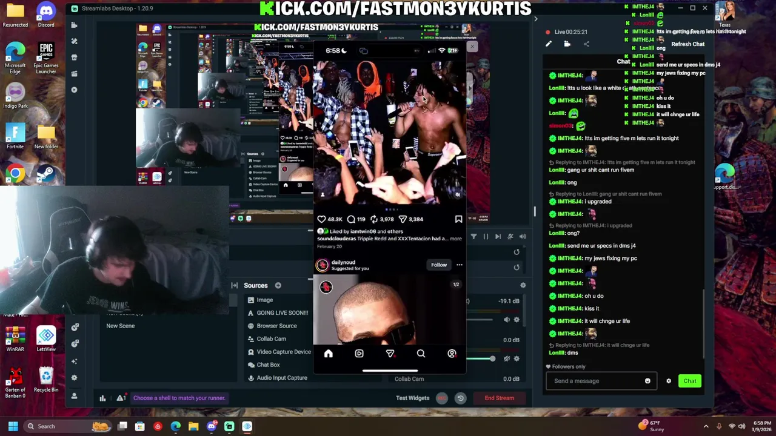
Task: Open dailynoud post three-dot options
Action: coord(459,265)
